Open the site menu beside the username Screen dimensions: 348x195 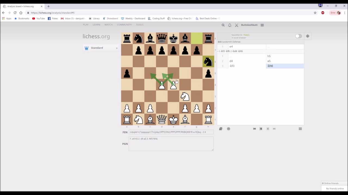point(262,25)
